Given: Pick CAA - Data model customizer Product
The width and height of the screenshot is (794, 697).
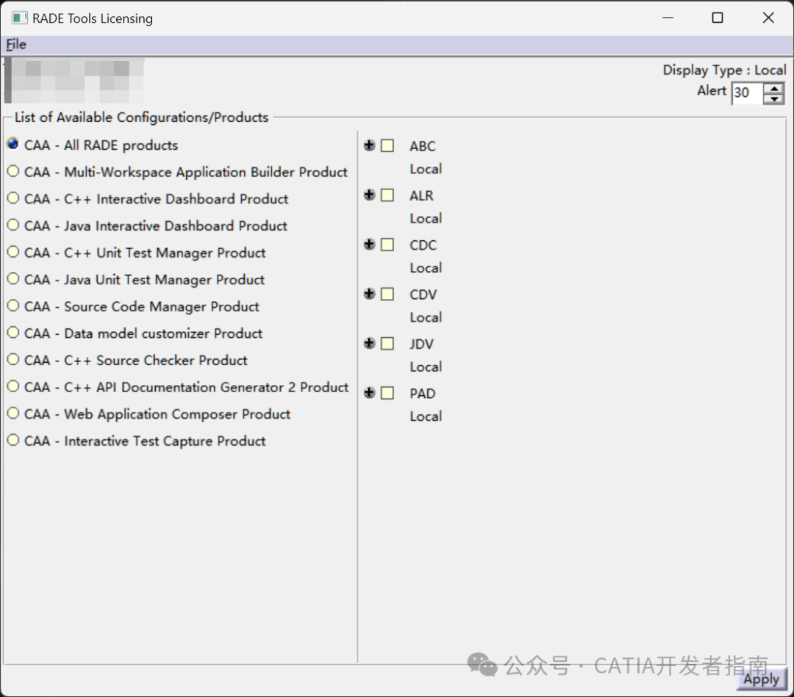Looking at the screenshot, I should 13,333.
